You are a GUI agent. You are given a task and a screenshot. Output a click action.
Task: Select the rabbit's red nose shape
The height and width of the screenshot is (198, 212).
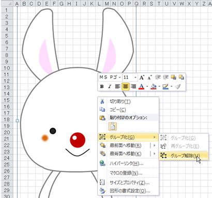78,140
